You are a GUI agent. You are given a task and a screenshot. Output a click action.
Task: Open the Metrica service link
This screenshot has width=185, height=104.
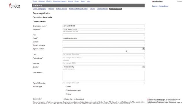[x=49, y=1]
